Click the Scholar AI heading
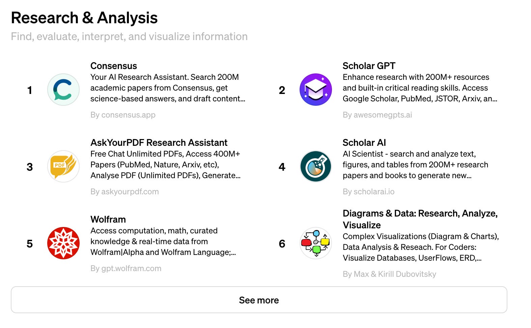The width and height of the screenshot is (531, 328). 364,142
